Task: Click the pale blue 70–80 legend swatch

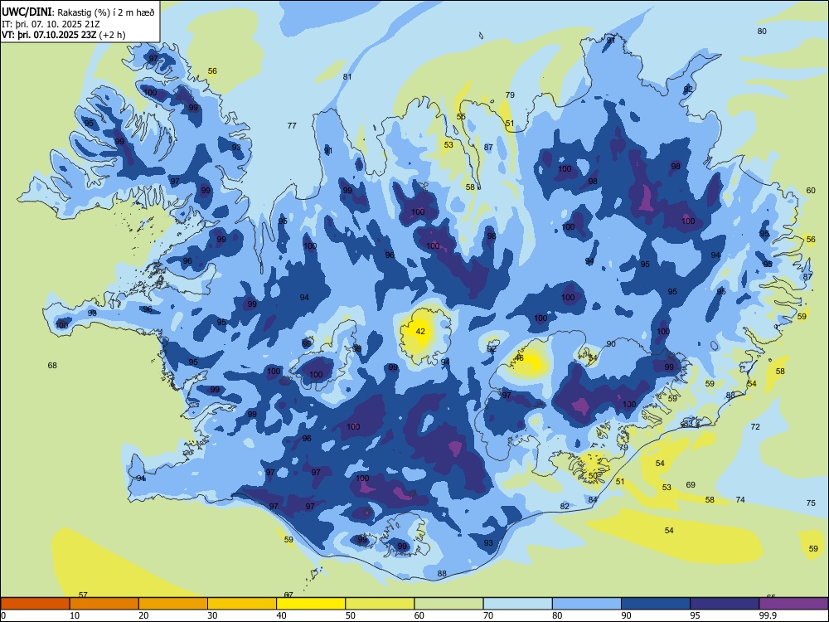Action: [x=517, y=604]
